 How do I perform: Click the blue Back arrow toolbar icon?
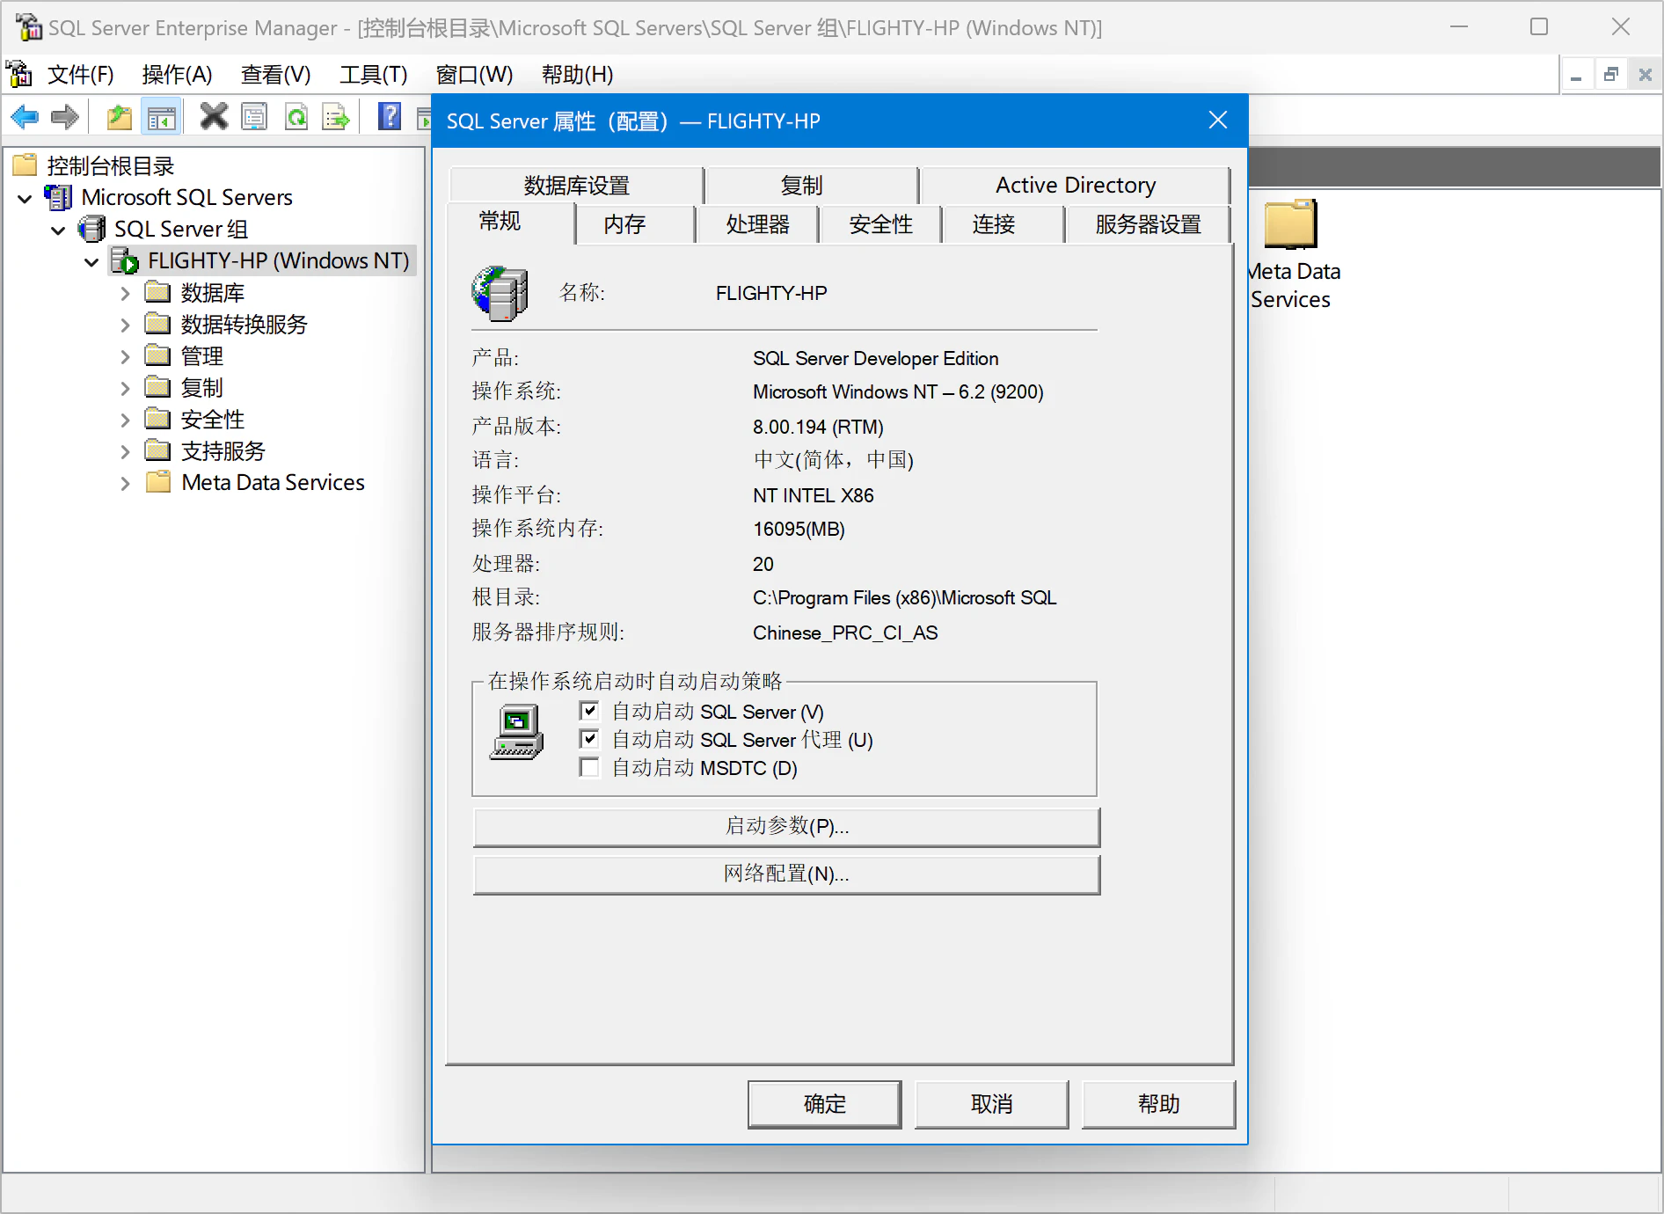pyautogui.click(x=25, y=116)
